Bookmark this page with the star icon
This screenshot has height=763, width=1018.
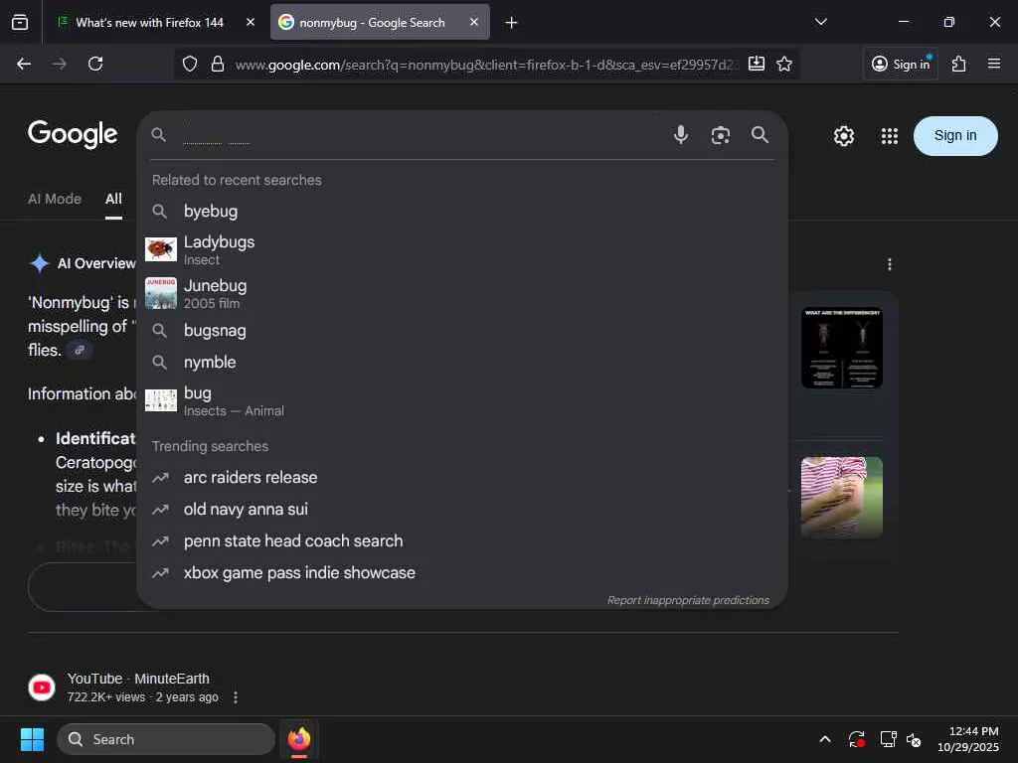784,64
